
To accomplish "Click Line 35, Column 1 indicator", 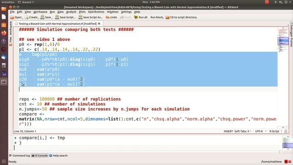I will click(25, 132).
